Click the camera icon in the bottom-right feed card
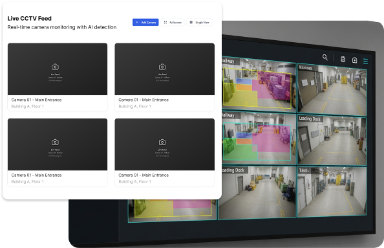 click(162, 142)
